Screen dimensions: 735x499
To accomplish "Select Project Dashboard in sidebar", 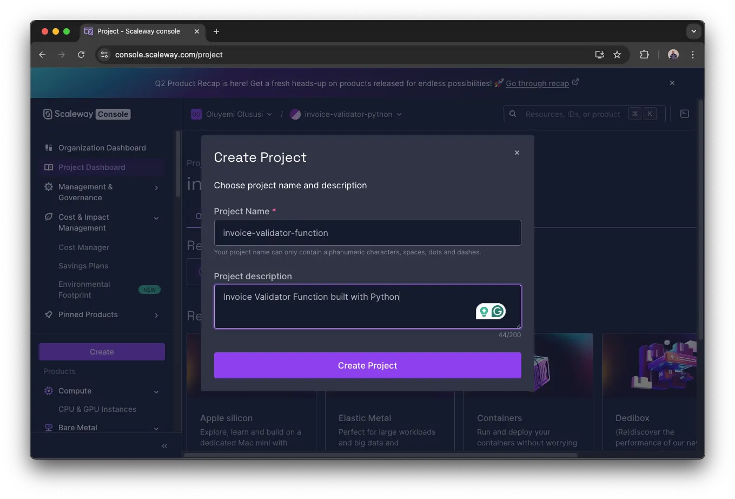I will click(x=102, y=167).
